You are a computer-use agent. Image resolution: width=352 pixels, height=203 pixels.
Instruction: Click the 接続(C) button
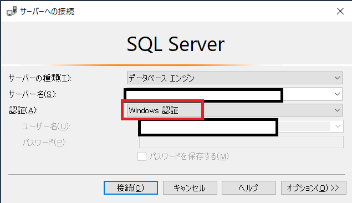[131, 187]
